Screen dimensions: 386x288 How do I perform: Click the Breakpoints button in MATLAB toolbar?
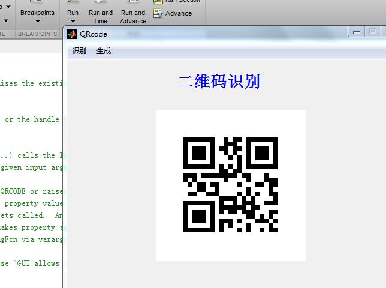point(37,13)
